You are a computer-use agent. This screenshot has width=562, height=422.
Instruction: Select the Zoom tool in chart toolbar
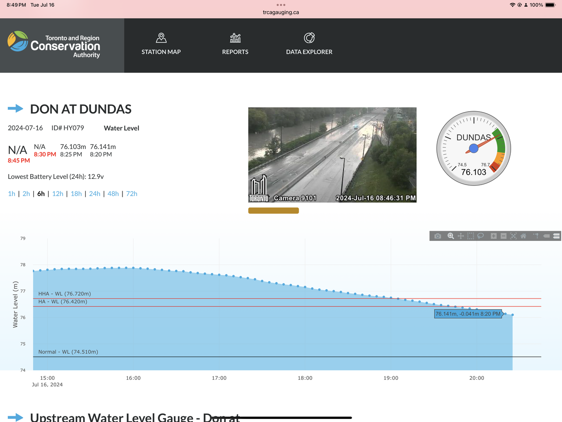click(450, 236)
